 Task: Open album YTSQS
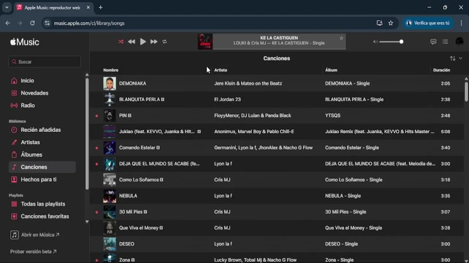tap(333, 116)
